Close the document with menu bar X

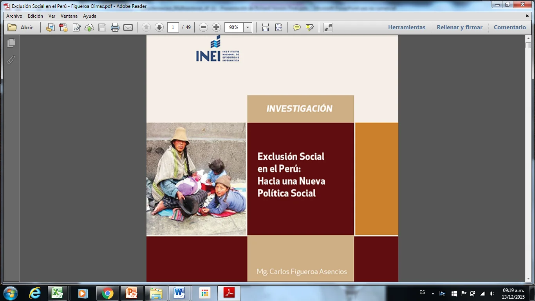(527, 16)
